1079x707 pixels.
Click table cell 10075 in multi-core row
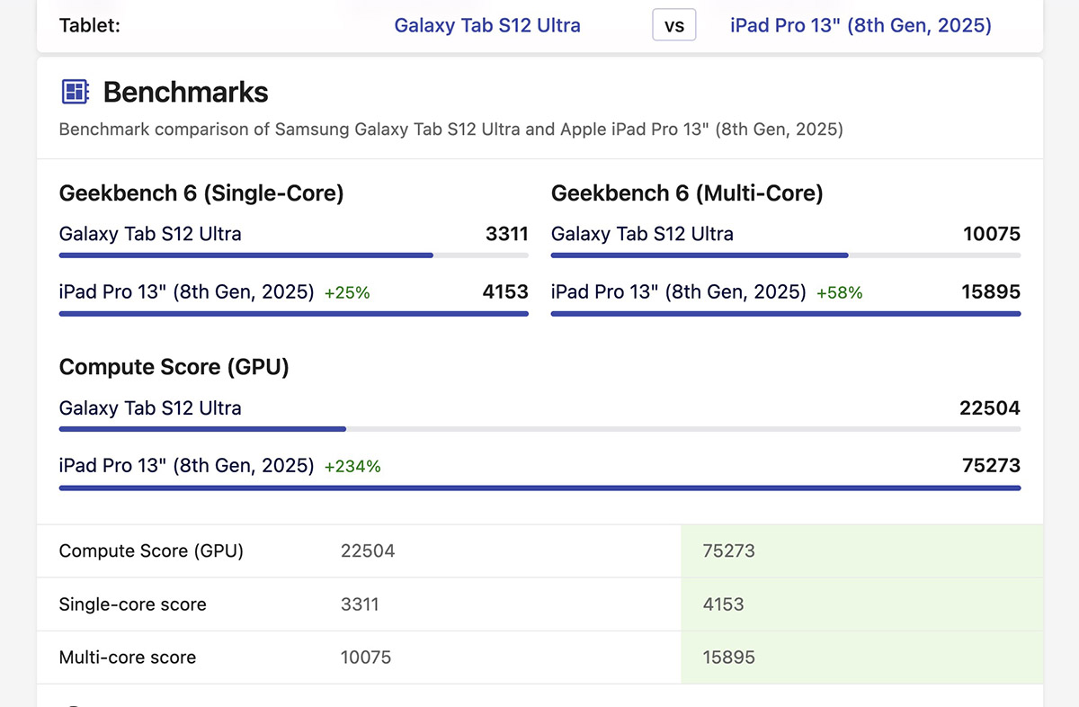coord(366,658)
